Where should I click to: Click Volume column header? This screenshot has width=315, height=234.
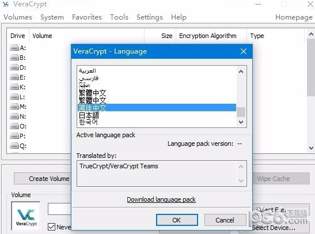86,36
